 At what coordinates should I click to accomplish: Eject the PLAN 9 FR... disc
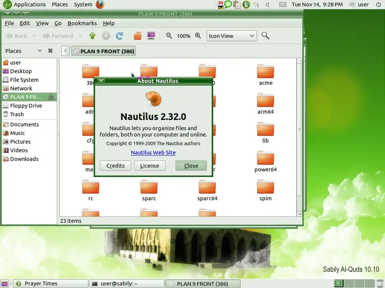click(51, 97)
